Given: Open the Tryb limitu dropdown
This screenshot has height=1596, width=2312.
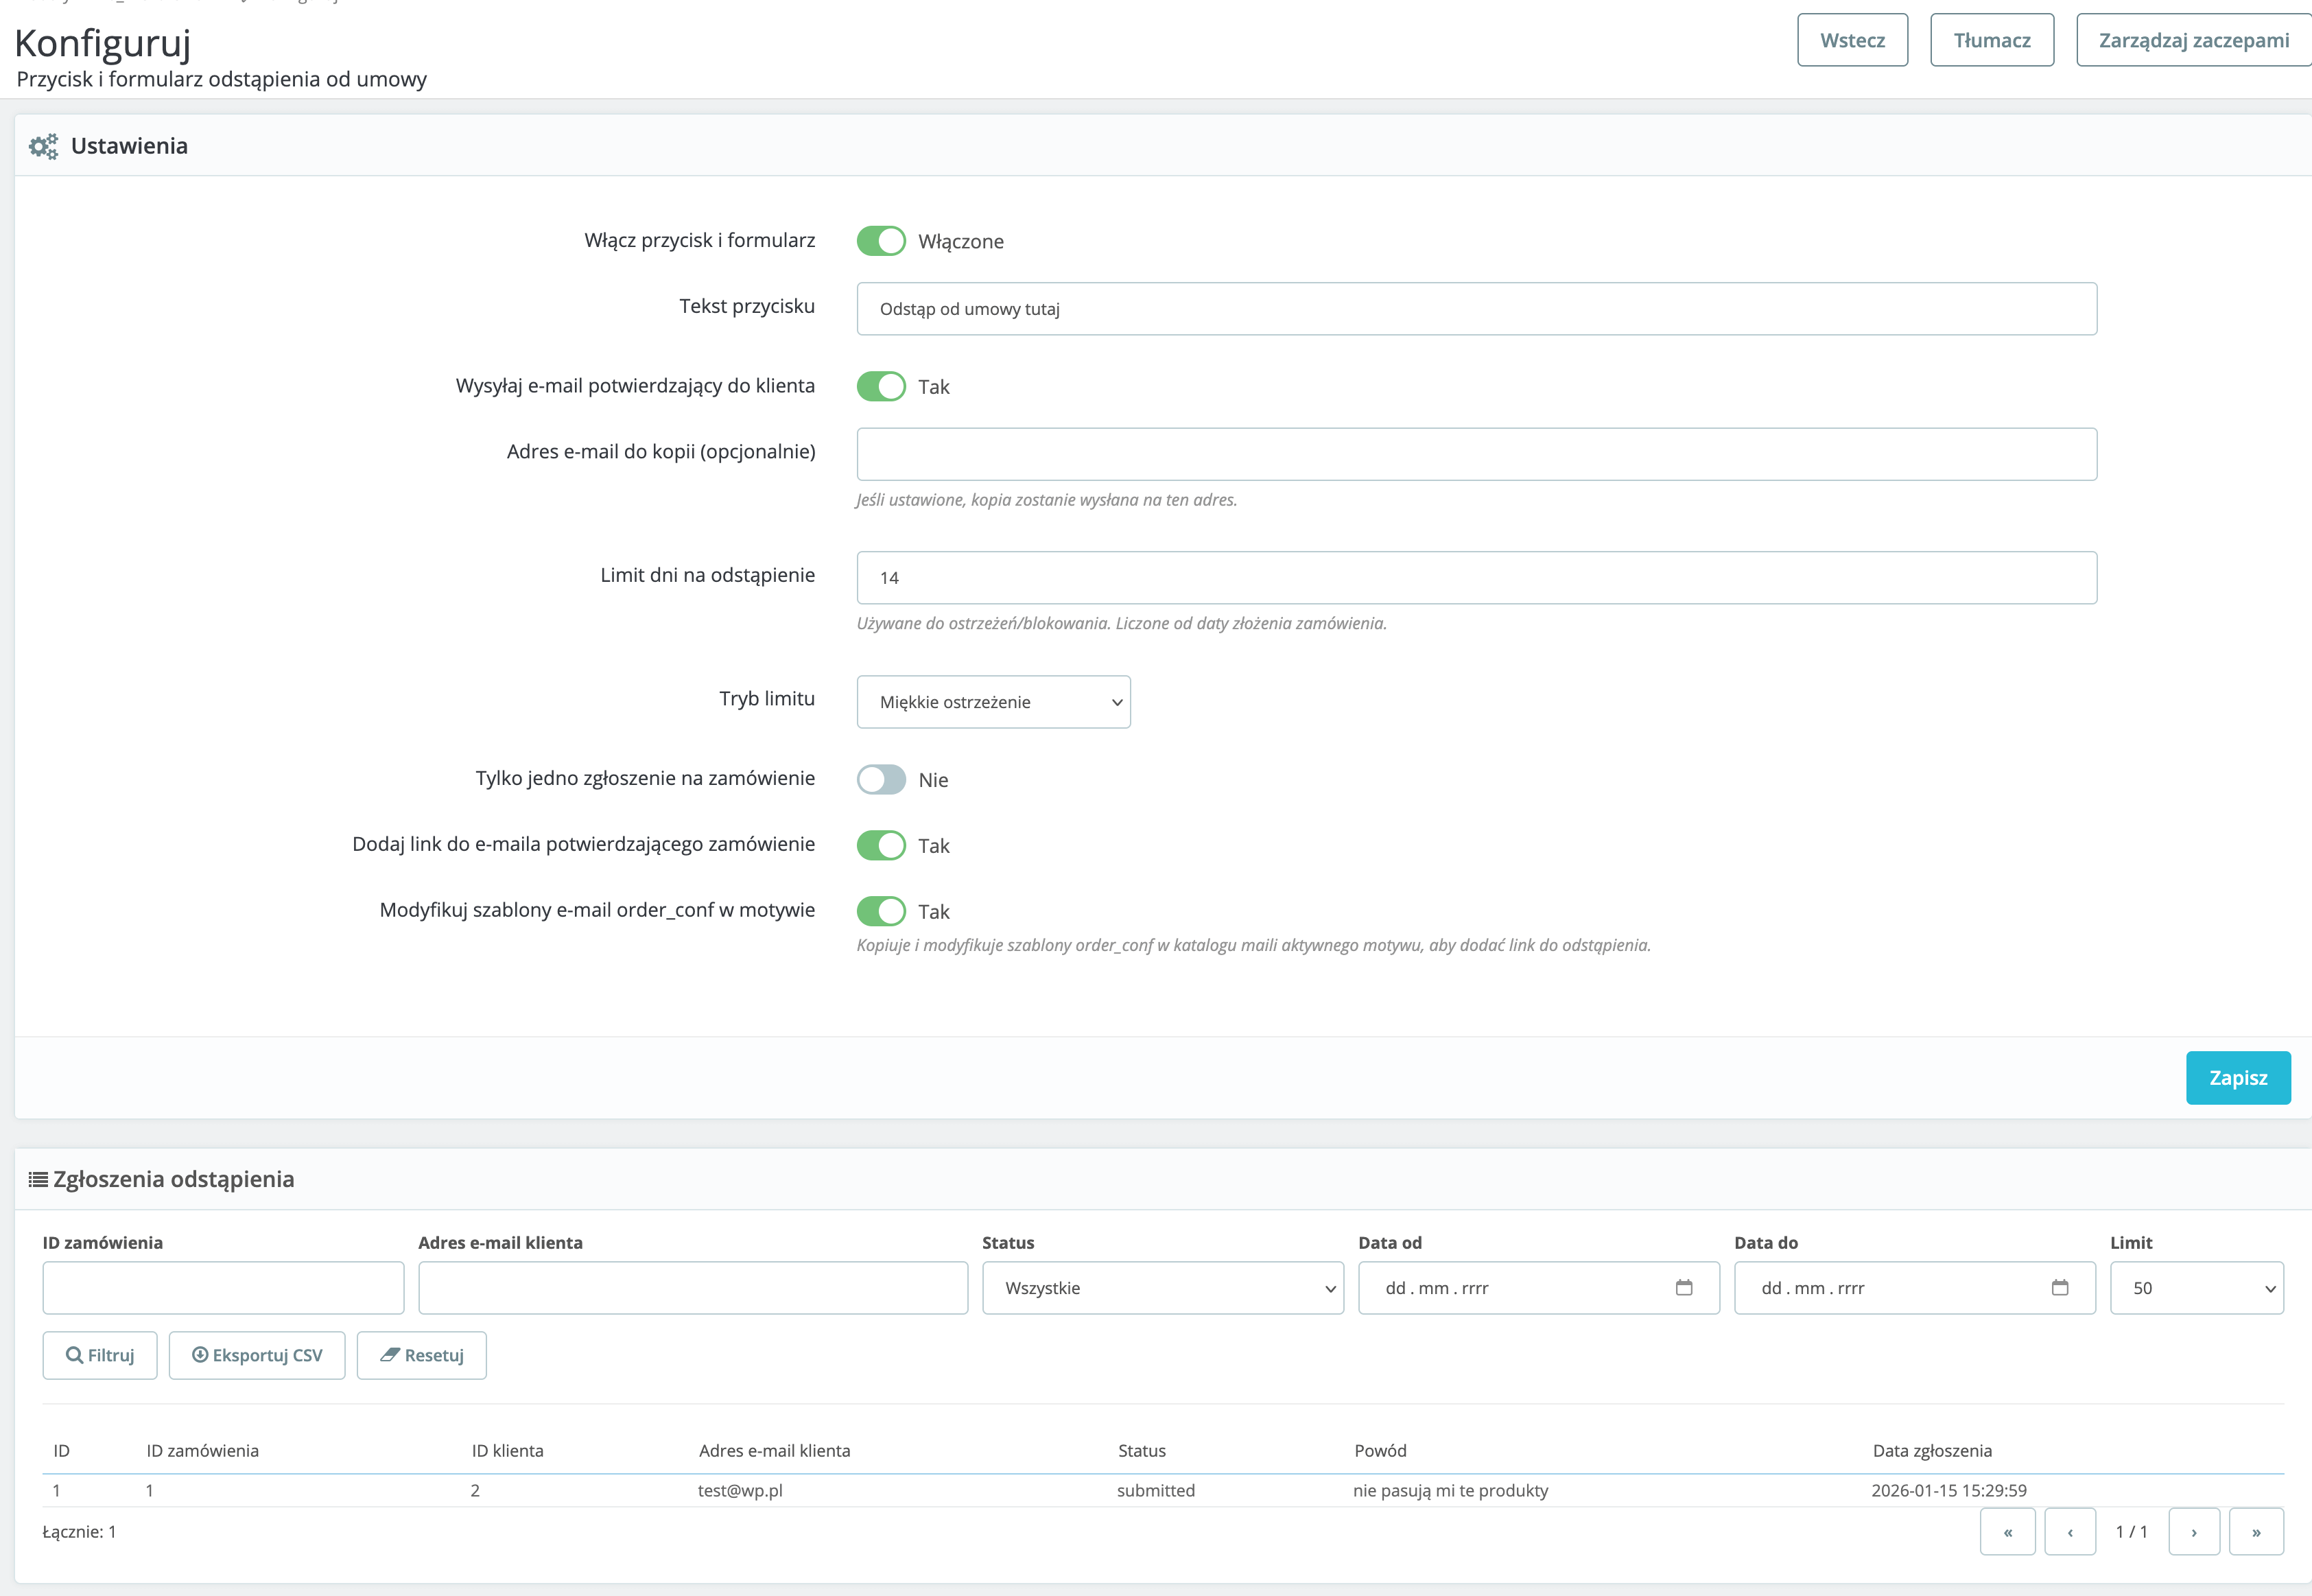Looking at the screenshot, I should 993,702.
